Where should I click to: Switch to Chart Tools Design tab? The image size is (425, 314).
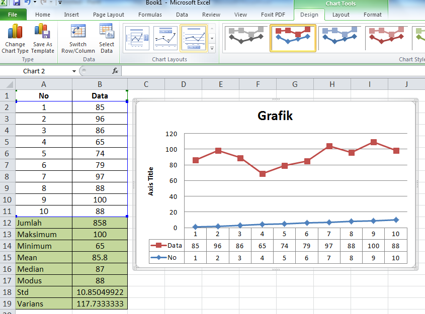pyautogui.click(x=309, y=15)
